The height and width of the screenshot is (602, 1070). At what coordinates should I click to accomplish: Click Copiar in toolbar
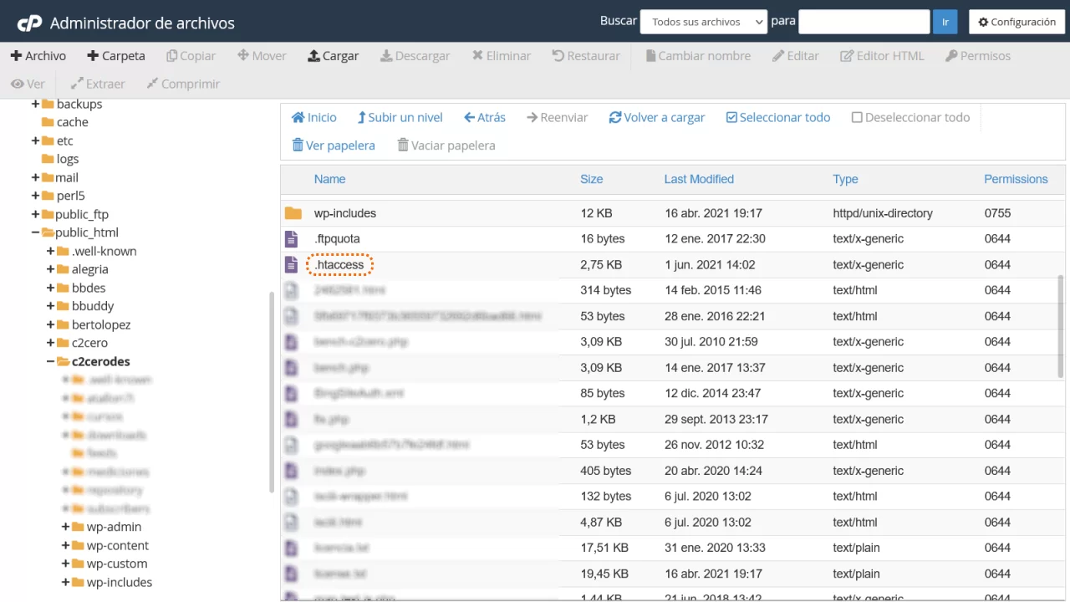coord(191,56)
